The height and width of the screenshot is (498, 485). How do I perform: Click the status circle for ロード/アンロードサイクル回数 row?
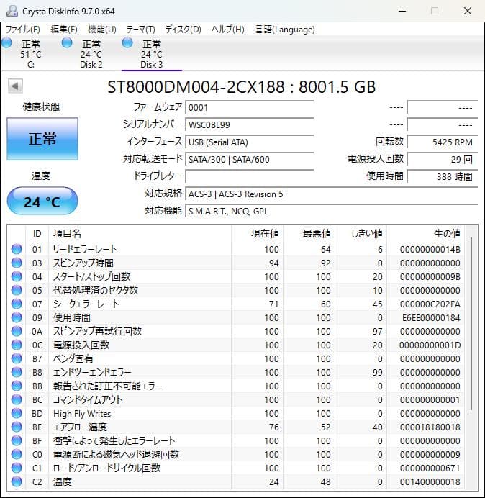17,468
